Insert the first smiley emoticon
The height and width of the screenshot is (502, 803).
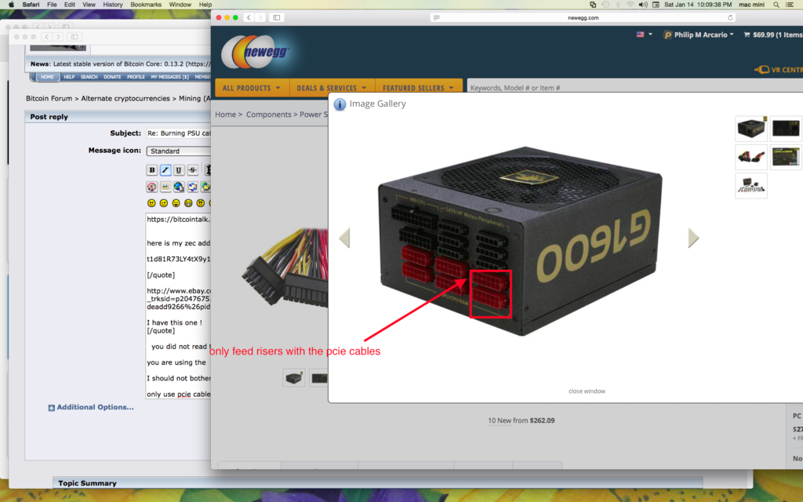[x=151, y=203]
